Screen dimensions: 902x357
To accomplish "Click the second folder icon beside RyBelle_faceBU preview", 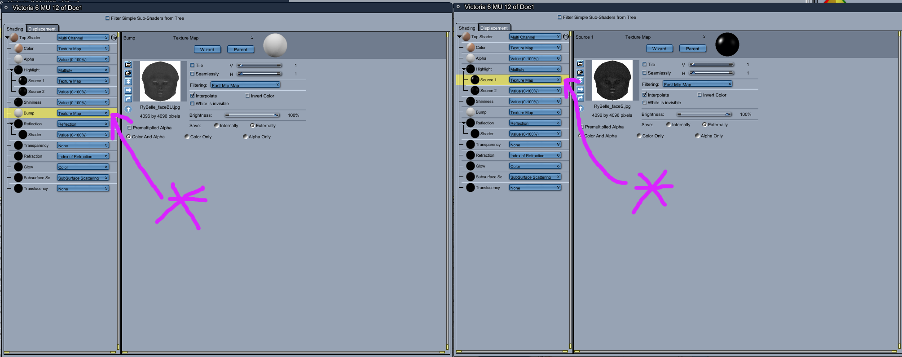I will point(128,73).
